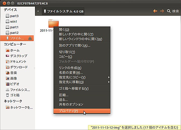Image resolution: width=181 pixels, height=130 pixels.
Task: Click the ゴミ箱 trash icon
Action: (8, 95)
